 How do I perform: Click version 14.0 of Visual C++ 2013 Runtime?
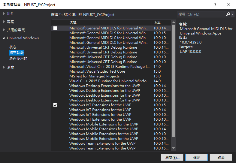[x=157, y=67]
